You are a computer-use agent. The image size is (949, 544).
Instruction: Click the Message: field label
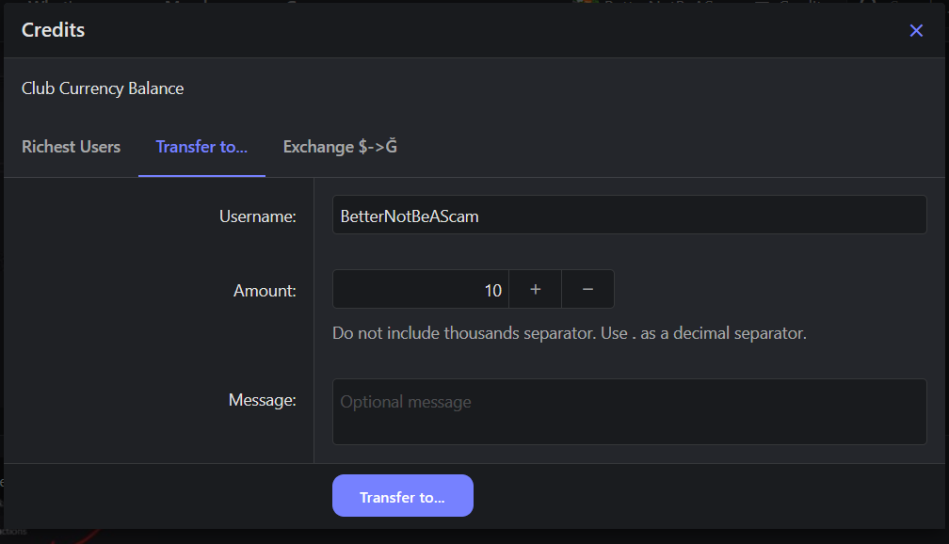coord(262,400)
